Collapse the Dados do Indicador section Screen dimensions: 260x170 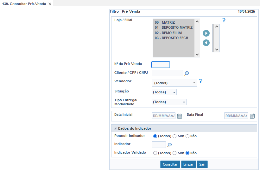coord(115,128)
